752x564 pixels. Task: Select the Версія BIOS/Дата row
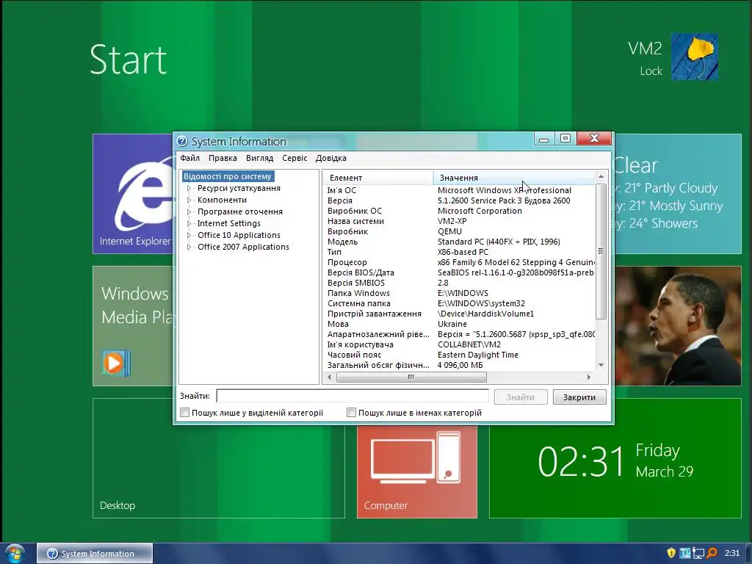click(x=459, y=273)
